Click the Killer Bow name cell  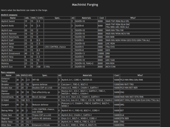8,125
